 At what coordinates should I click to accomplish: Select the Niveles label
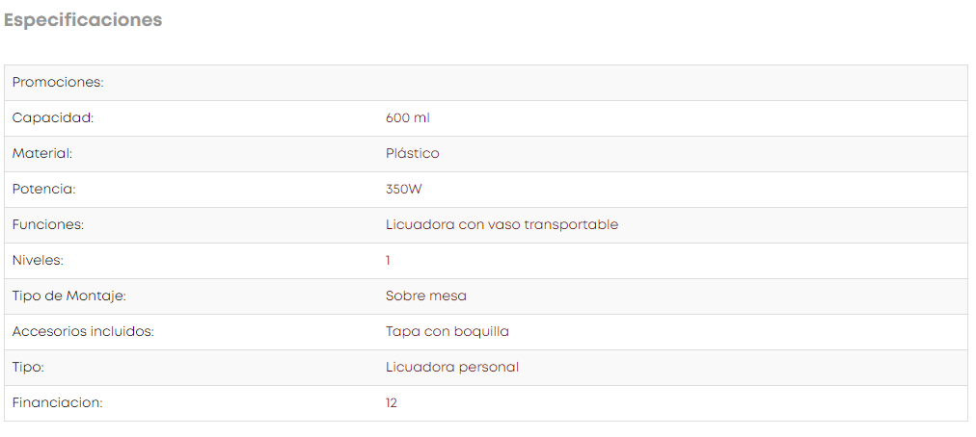click(x=38, y=261)
